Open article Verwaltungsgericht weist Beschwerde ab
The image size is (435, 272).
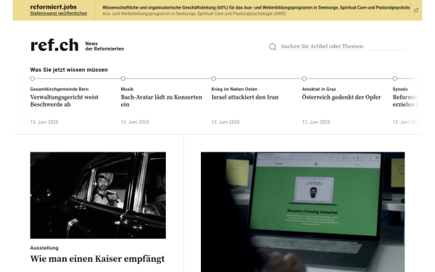pyautogui.click(x=65, y=101)
